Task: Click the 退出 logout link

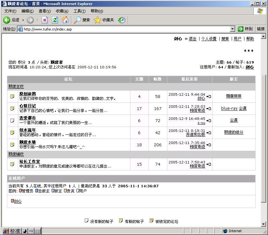Action: 192,39
